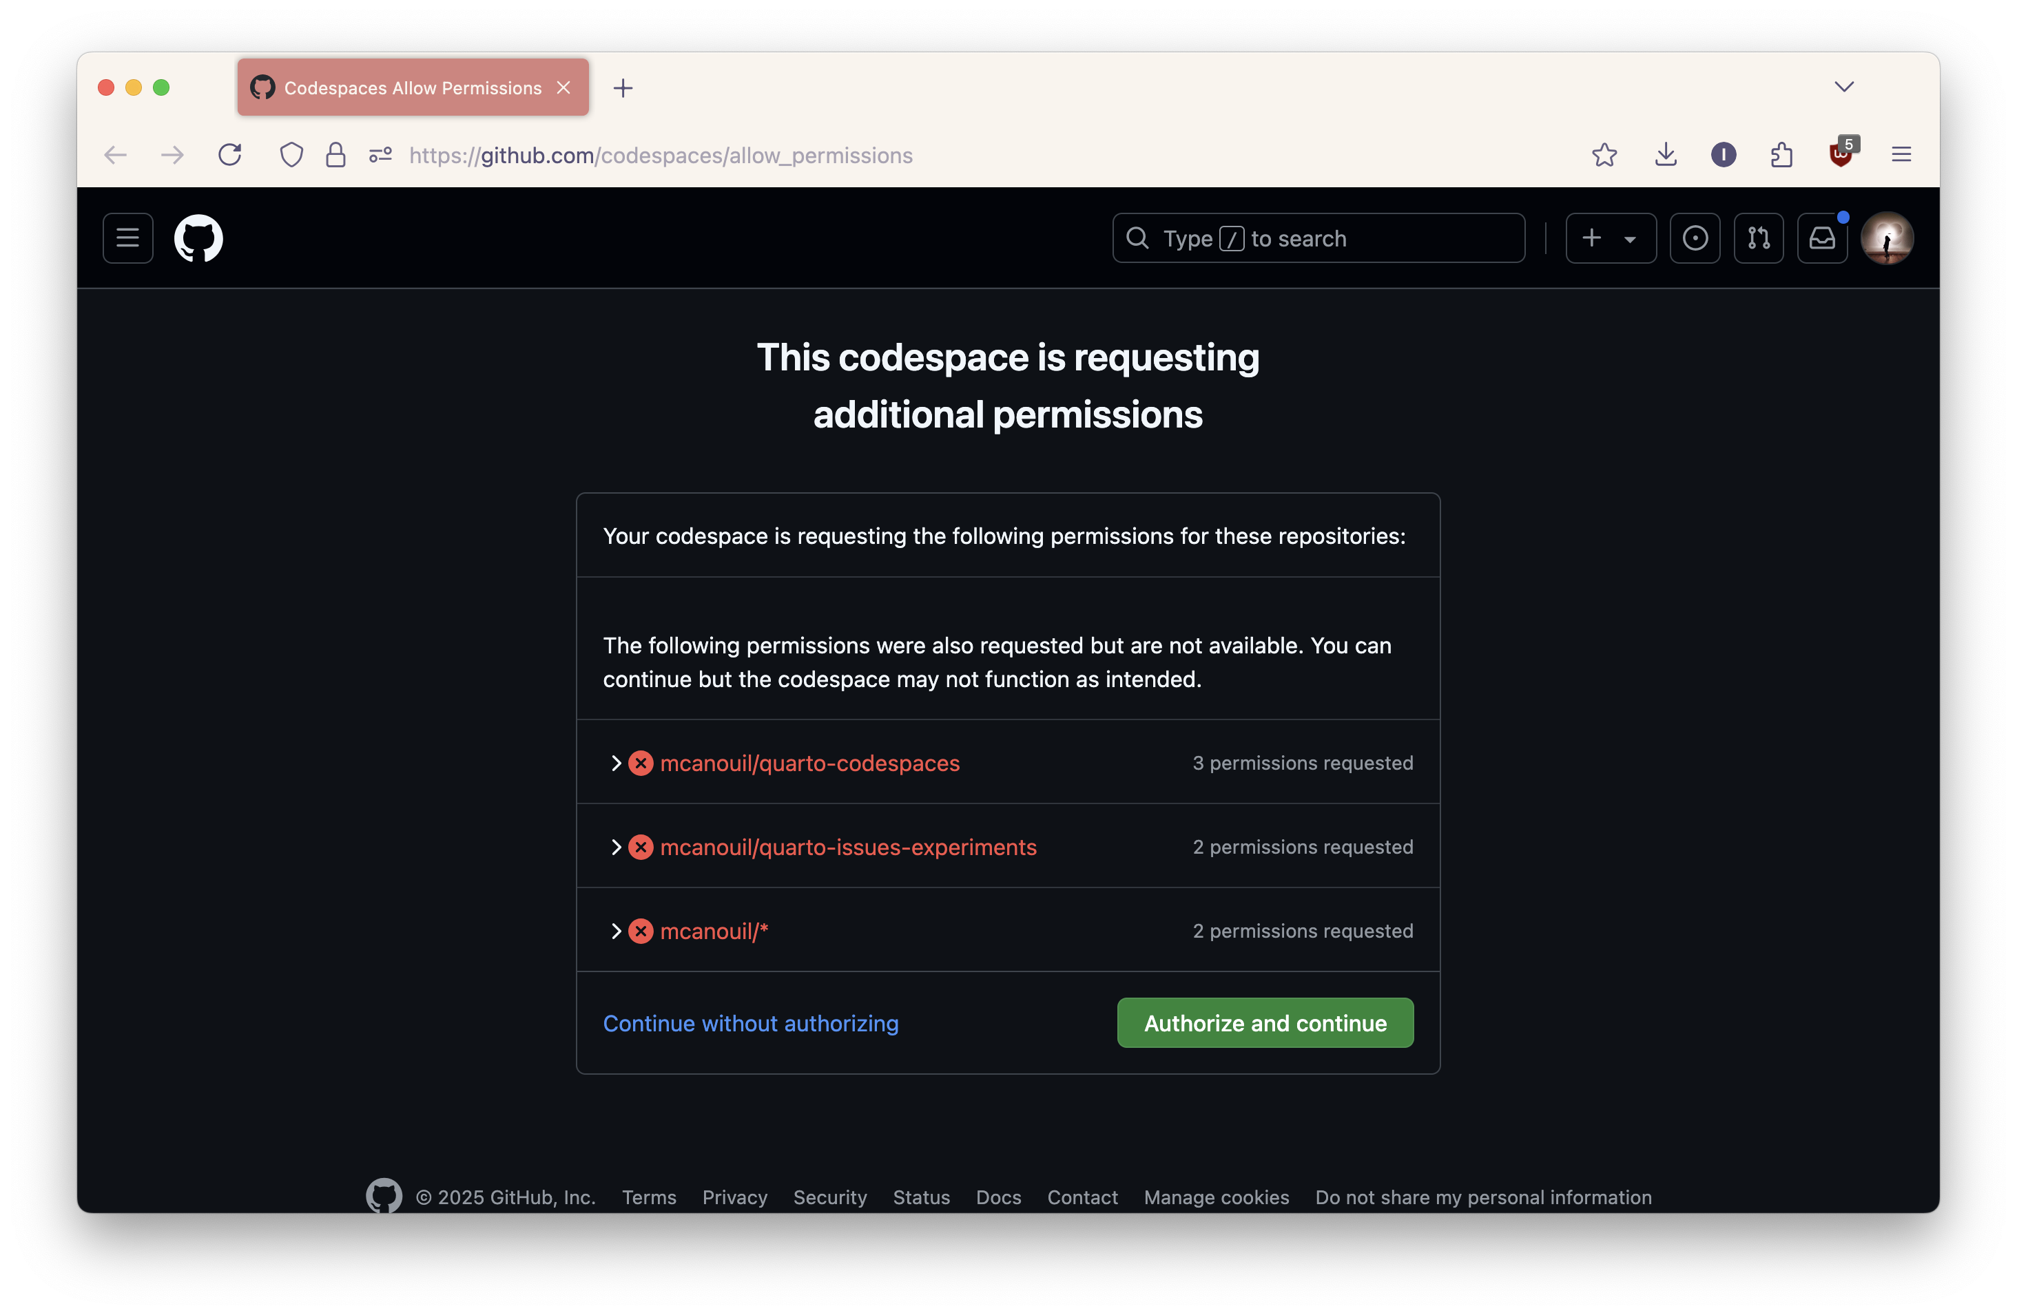Open the Issues icon in GitHub header
This screenshot has width=2017, height=1315.
tap(1695, 238)
